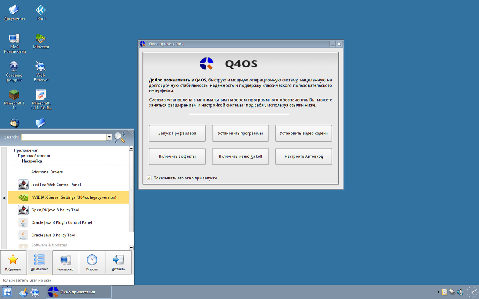The height and width of the screenshot is (299, 479).
Task: Launch Konqueror browser icon in taskbar
Action: pos(35,293)
